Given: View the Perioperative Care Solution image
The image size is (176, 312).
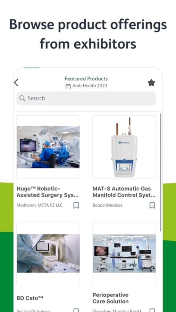Looking at the screenshot, I should [124, 253].
